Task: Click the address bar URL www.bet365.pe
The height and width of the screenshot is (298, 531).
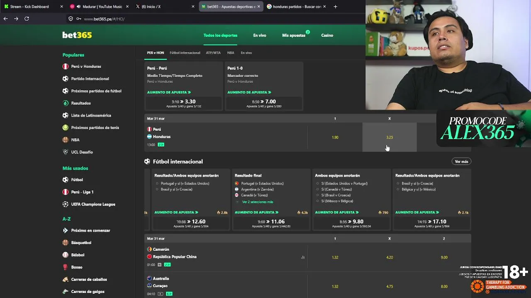Action: coord(104,19)
